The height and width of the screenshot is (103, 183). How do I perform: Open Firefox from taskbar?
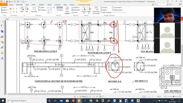(x=73, y=100)
